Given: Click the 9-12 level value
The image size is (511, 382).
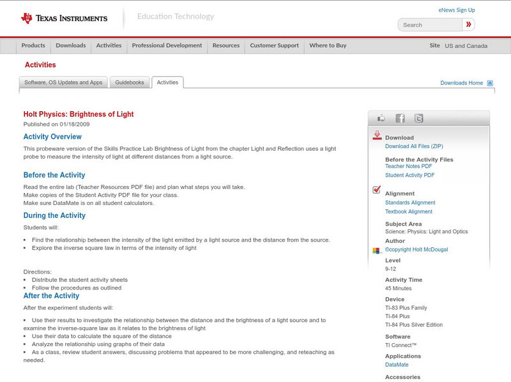Looking at the screenshot, I should (x=390, y=269).
